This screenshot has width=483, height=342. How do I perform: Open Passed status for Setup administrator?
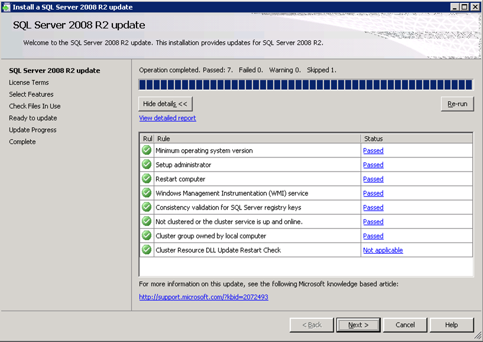pos(374,164)
